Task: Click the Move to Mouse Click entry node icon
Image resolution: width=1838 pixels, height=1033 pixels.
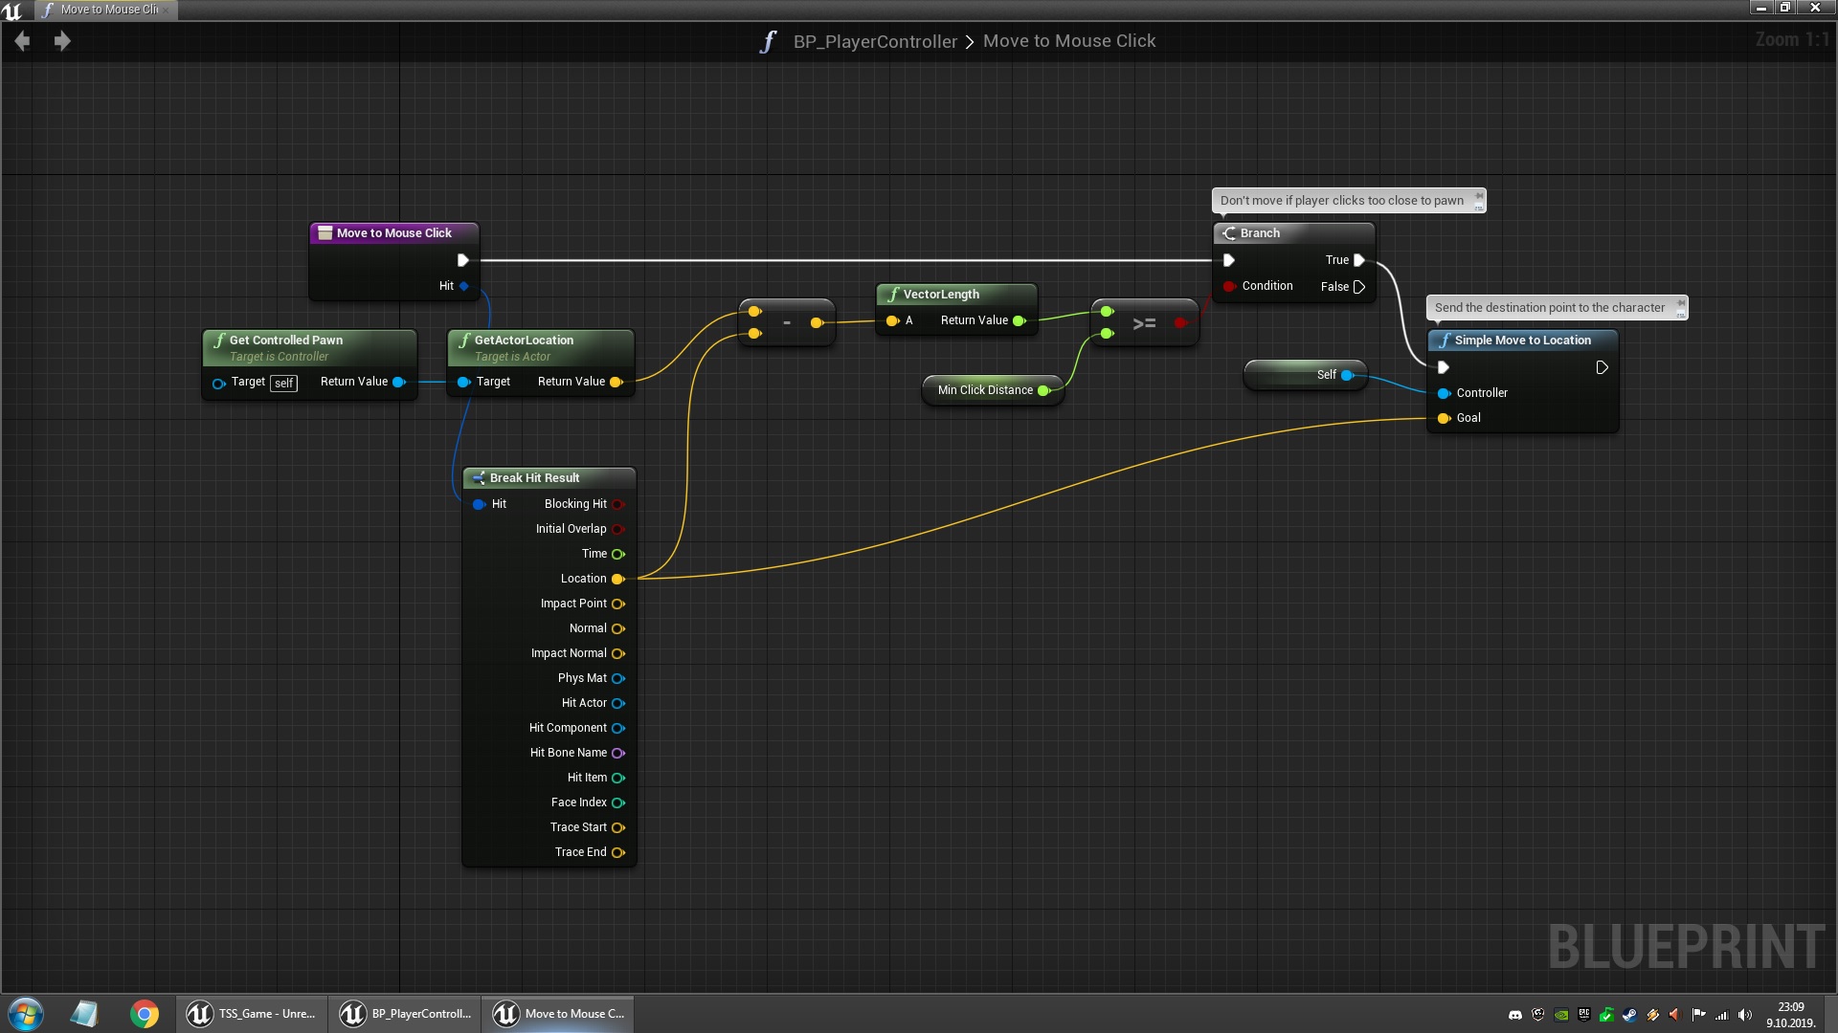Action: 325,233
